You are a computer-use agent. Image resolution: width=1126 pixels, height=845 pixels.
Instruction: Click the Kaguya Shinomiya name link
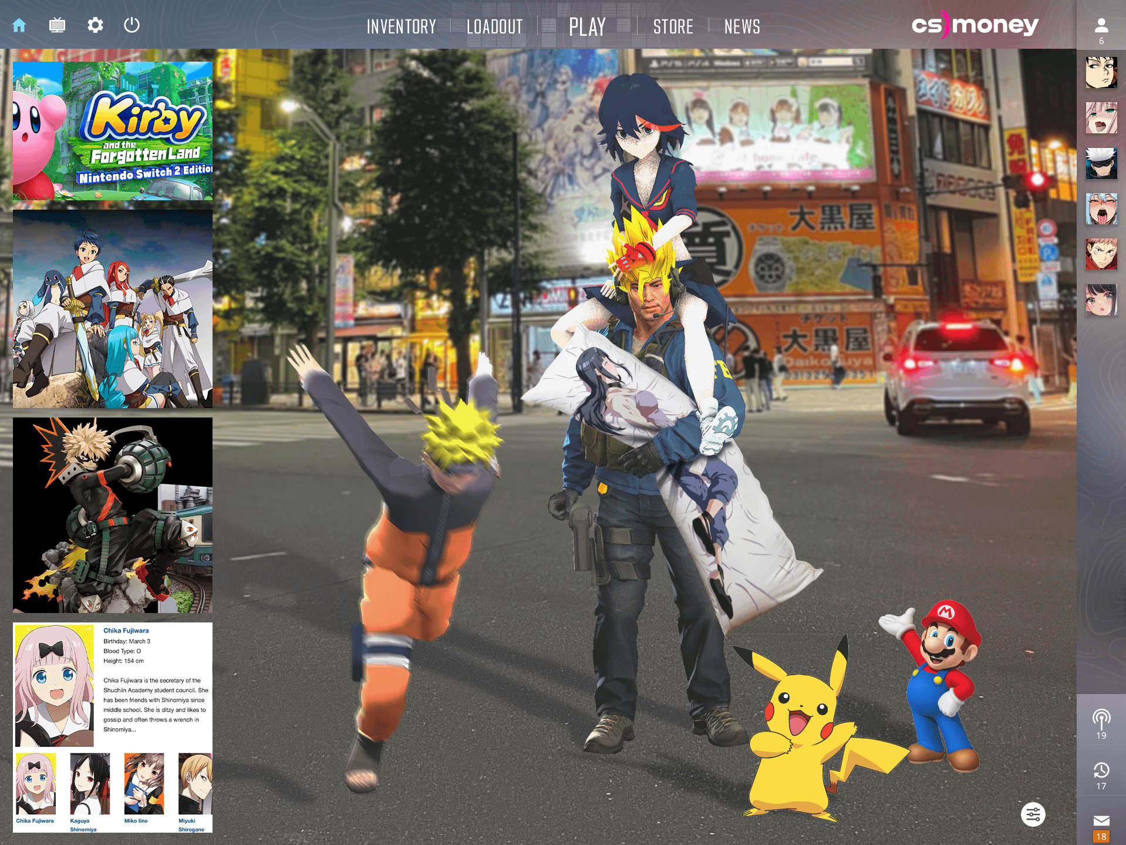(x=83, y=825)
